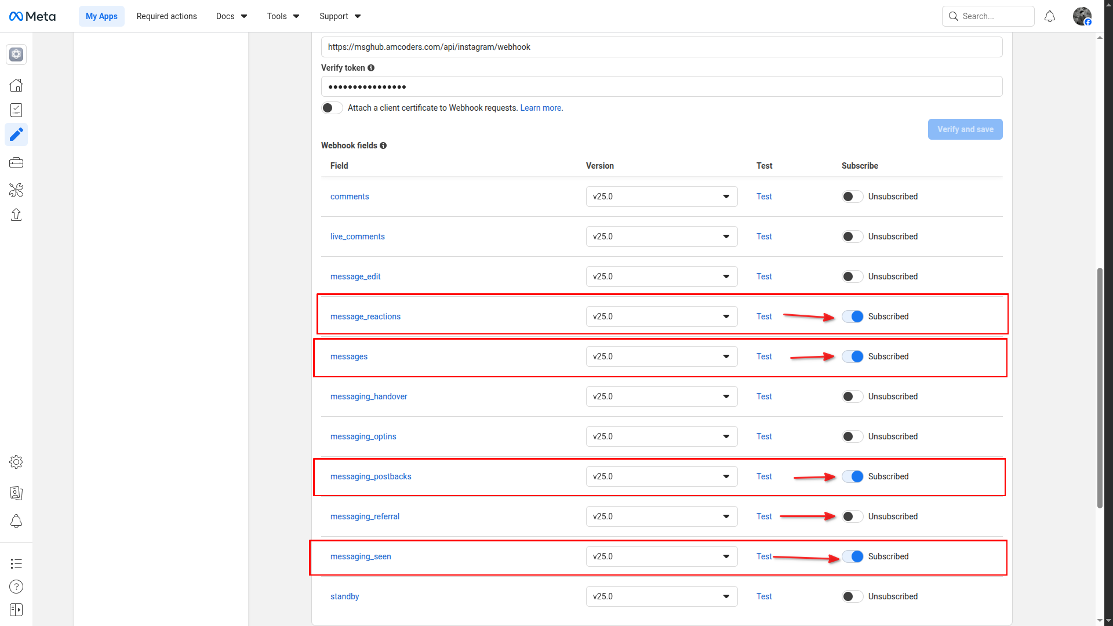Open the Dashboard home icon in sidebar

pos(16,85)
